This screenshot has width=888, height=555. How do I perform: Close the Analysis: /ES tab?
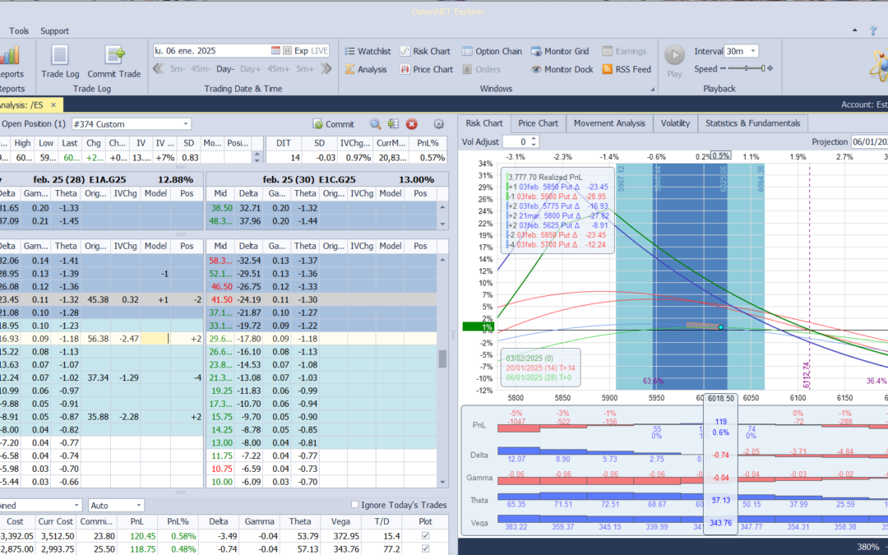[53, 104]
